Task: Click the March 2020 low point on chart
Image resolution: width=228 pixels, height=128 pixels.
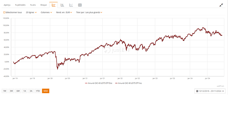Action: click(x=57, y=69)
